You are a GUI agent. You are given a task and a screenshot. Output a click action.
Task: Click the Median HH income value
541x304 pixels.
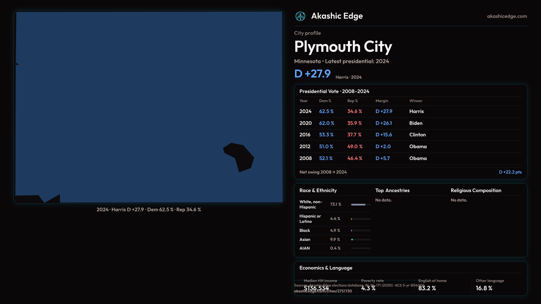tap(316, 288)
